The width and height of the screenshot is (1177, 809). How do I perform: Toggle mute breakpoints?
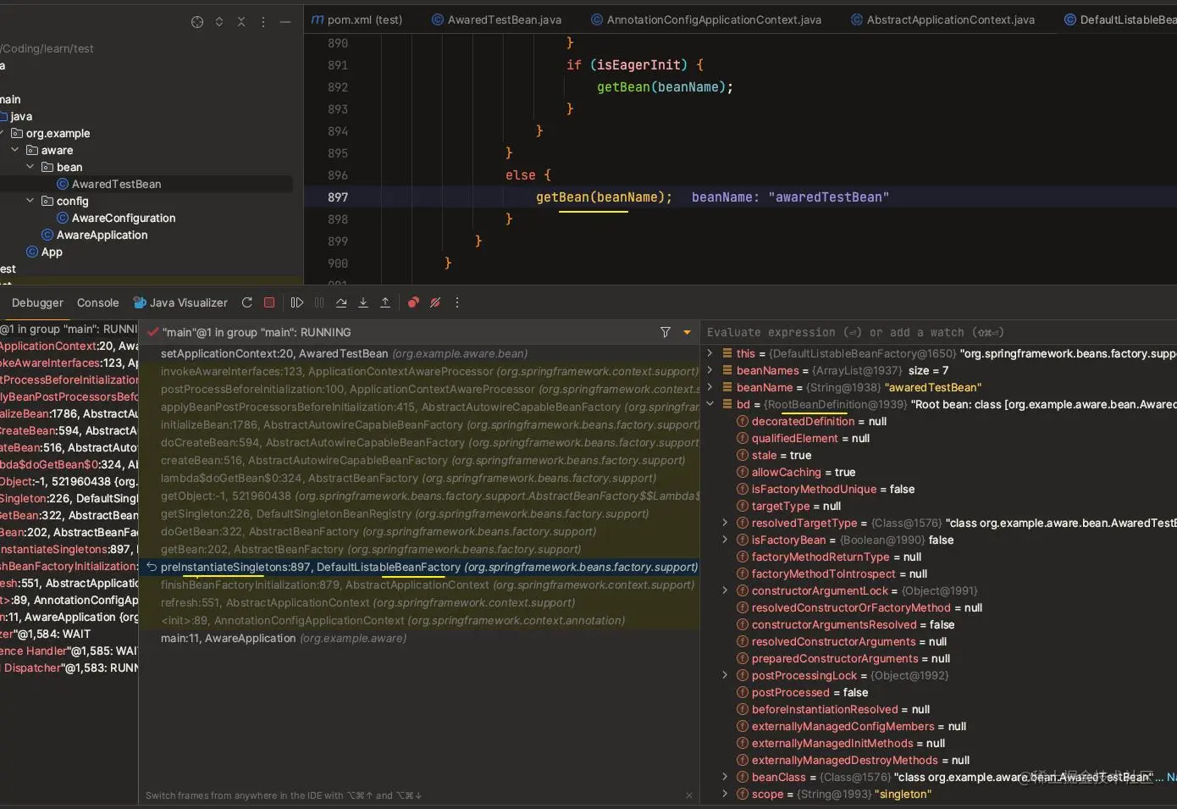(x=435, y=302)
